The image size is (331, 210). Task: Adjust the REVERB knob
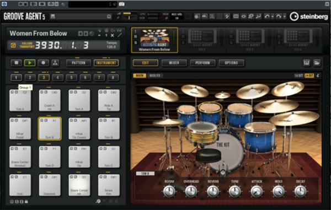(213, 191)
